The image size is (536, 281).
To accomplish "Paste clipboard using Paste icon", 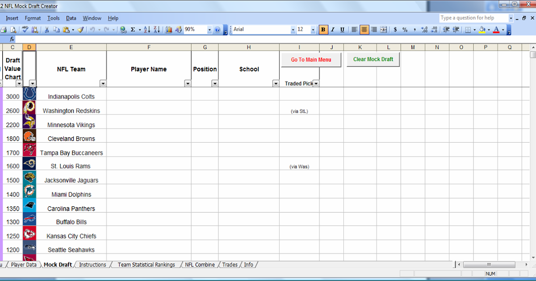I will pyautogui.click(x=66, y=29).
